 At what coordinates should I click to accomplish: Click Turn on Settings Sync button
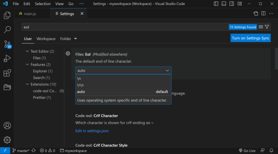(x=250, y=38)
